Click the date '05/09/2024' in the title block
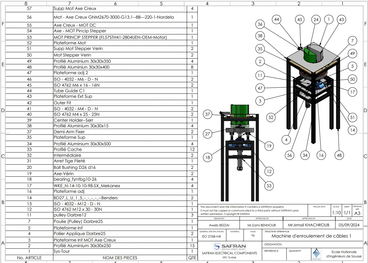 tap(349, 225)
